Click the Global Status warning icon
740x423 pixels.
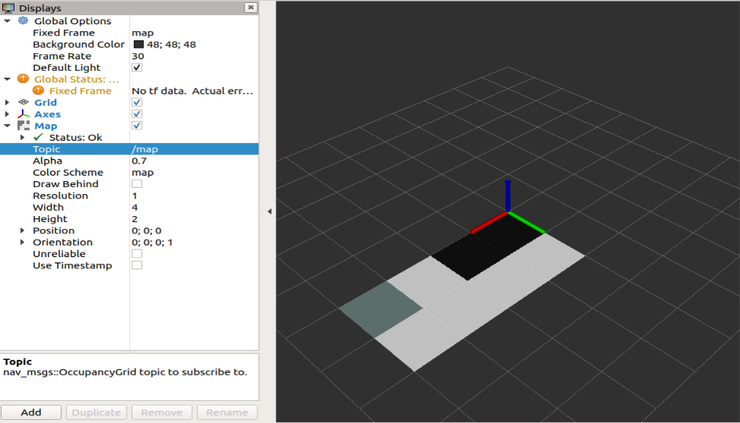pos(23,79)
